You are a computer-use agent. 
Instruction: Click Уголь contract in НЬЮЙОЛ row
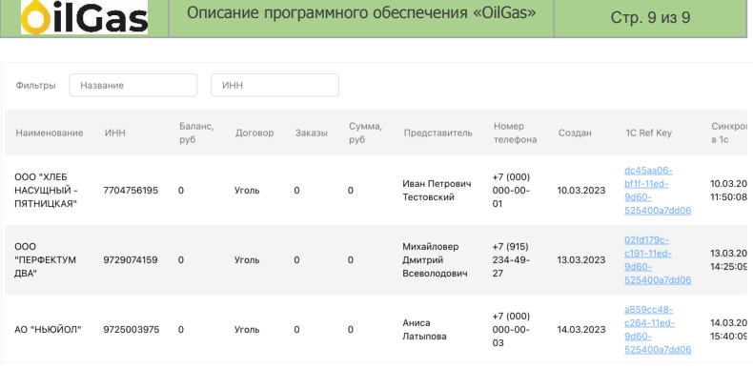point(247,330)
